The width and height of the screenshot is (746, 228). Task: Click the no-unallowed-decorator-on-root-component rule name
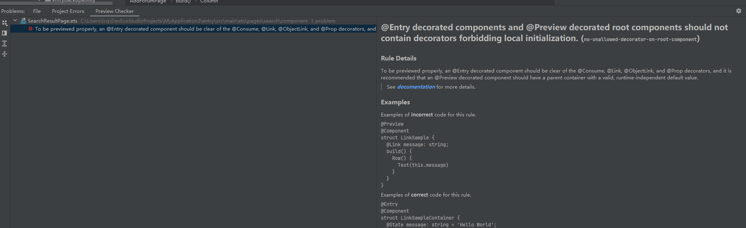click(x=640, y=39)
